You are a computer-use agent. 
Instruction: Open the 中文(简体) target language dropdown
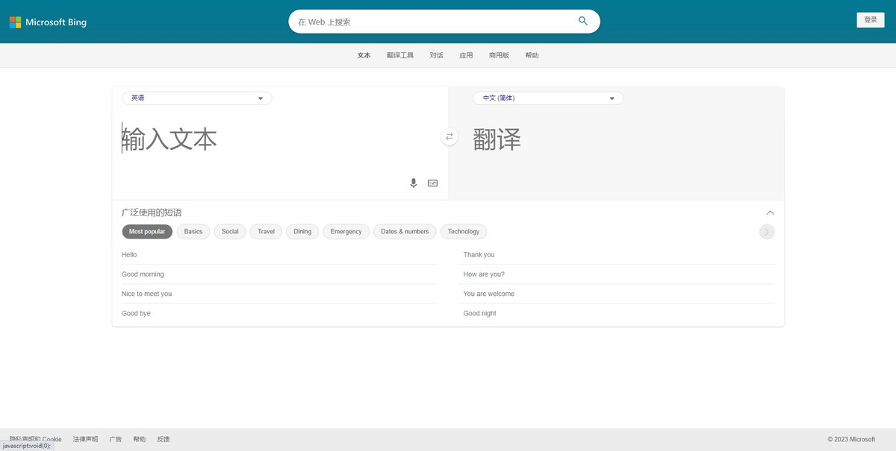pyautogui.click(x=547, y=98)
